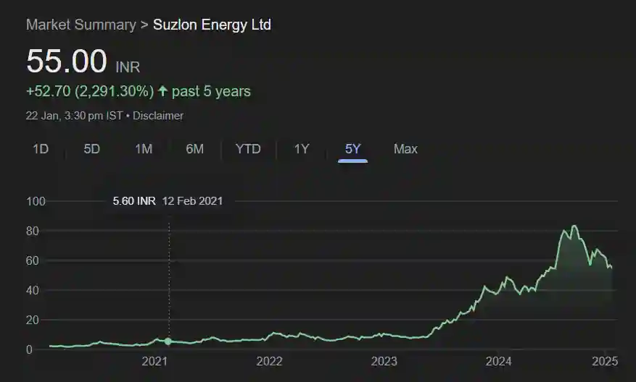Screen dimensions: 636x382
Task: Show the 1Y price chart
Action: [x=302, y=149]
